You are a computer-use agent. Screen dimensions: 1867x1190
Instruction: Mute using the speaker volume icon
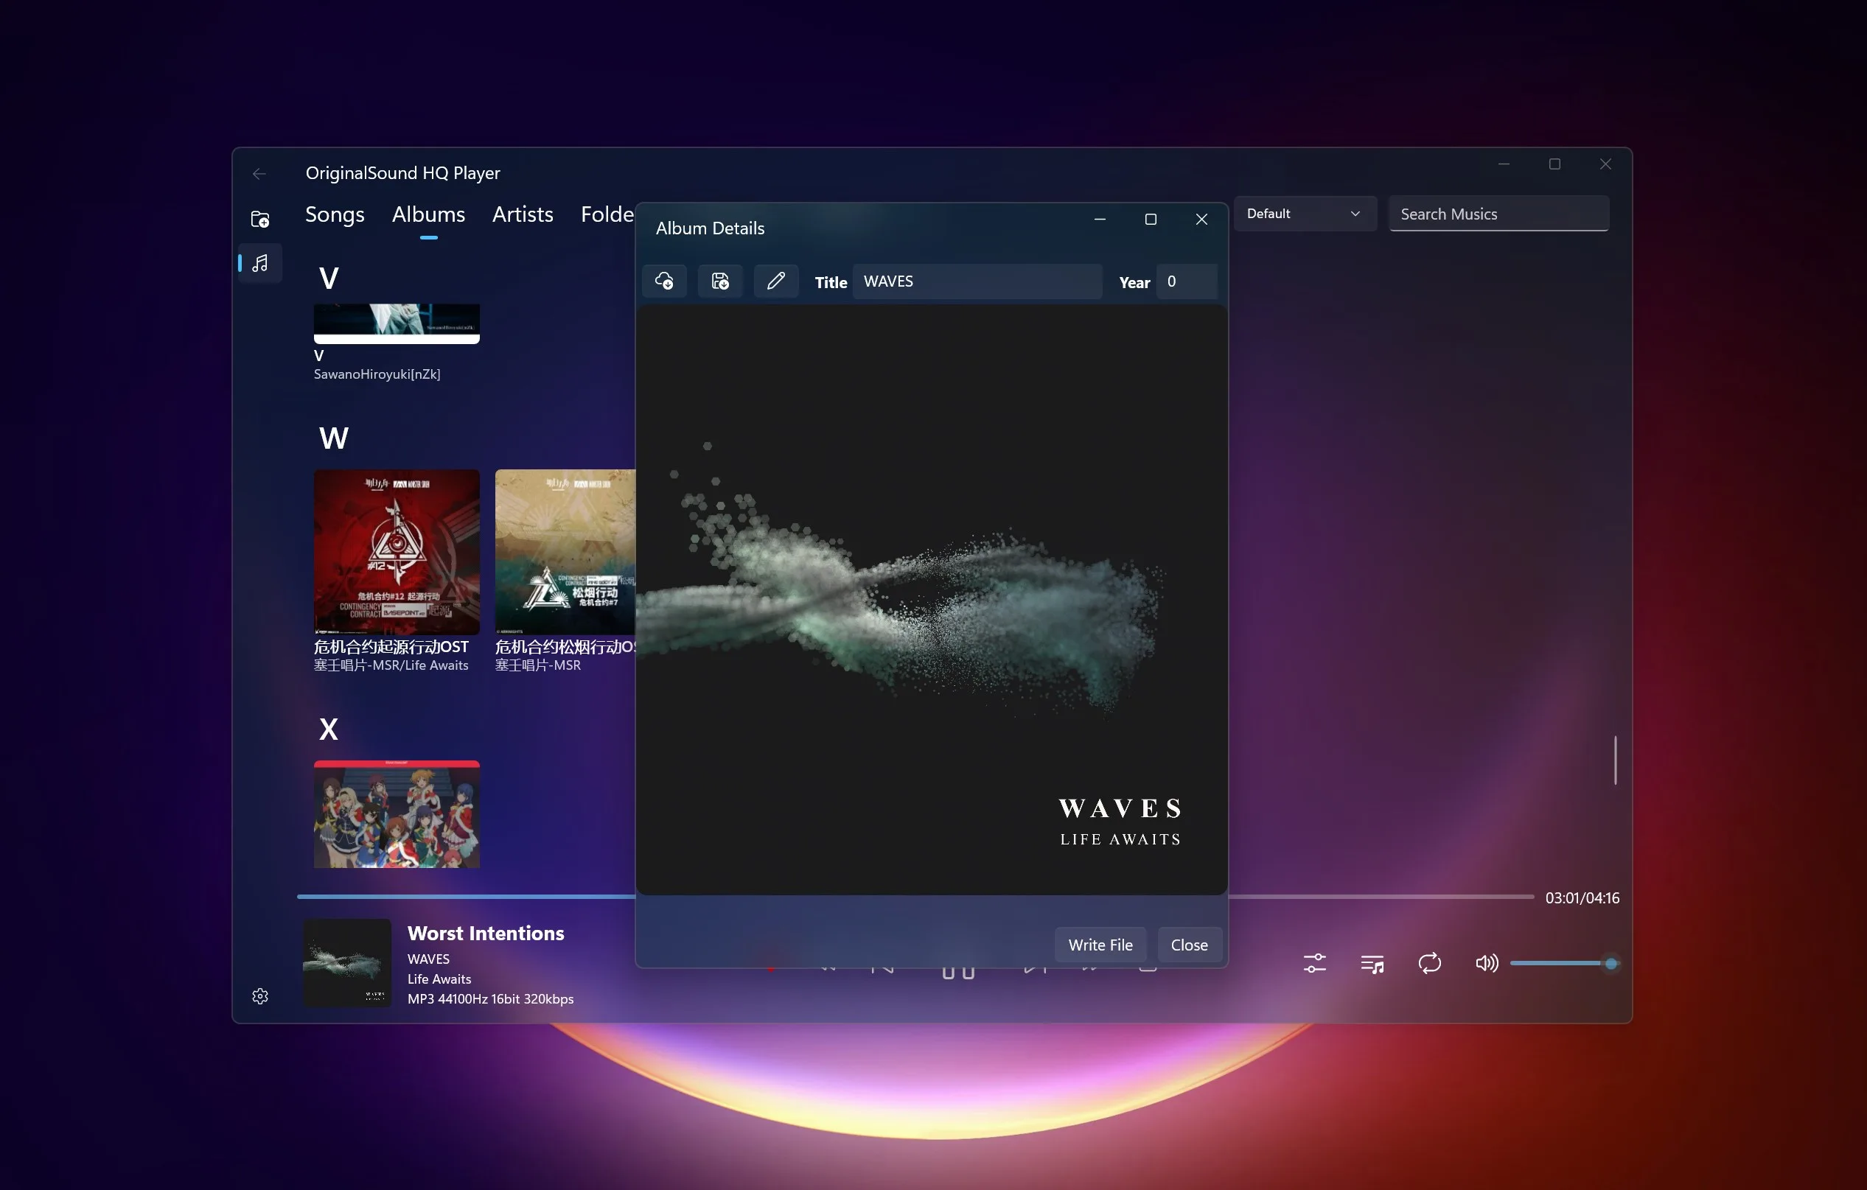click(x=1487, y=963)
